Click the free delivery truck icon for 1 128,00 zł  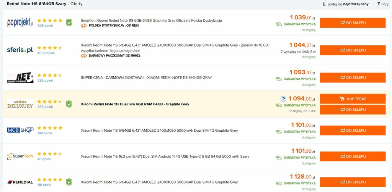[279, 183]
